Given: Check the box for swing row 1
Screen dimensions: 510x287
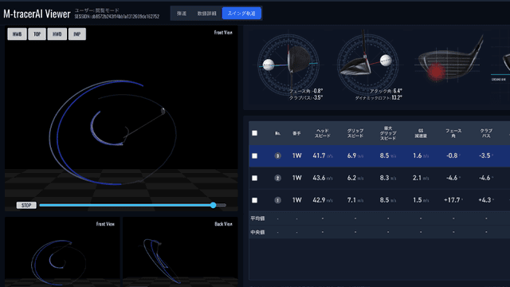Looking at the screenshot, I should pyautogui.click(x=255, y=200).
